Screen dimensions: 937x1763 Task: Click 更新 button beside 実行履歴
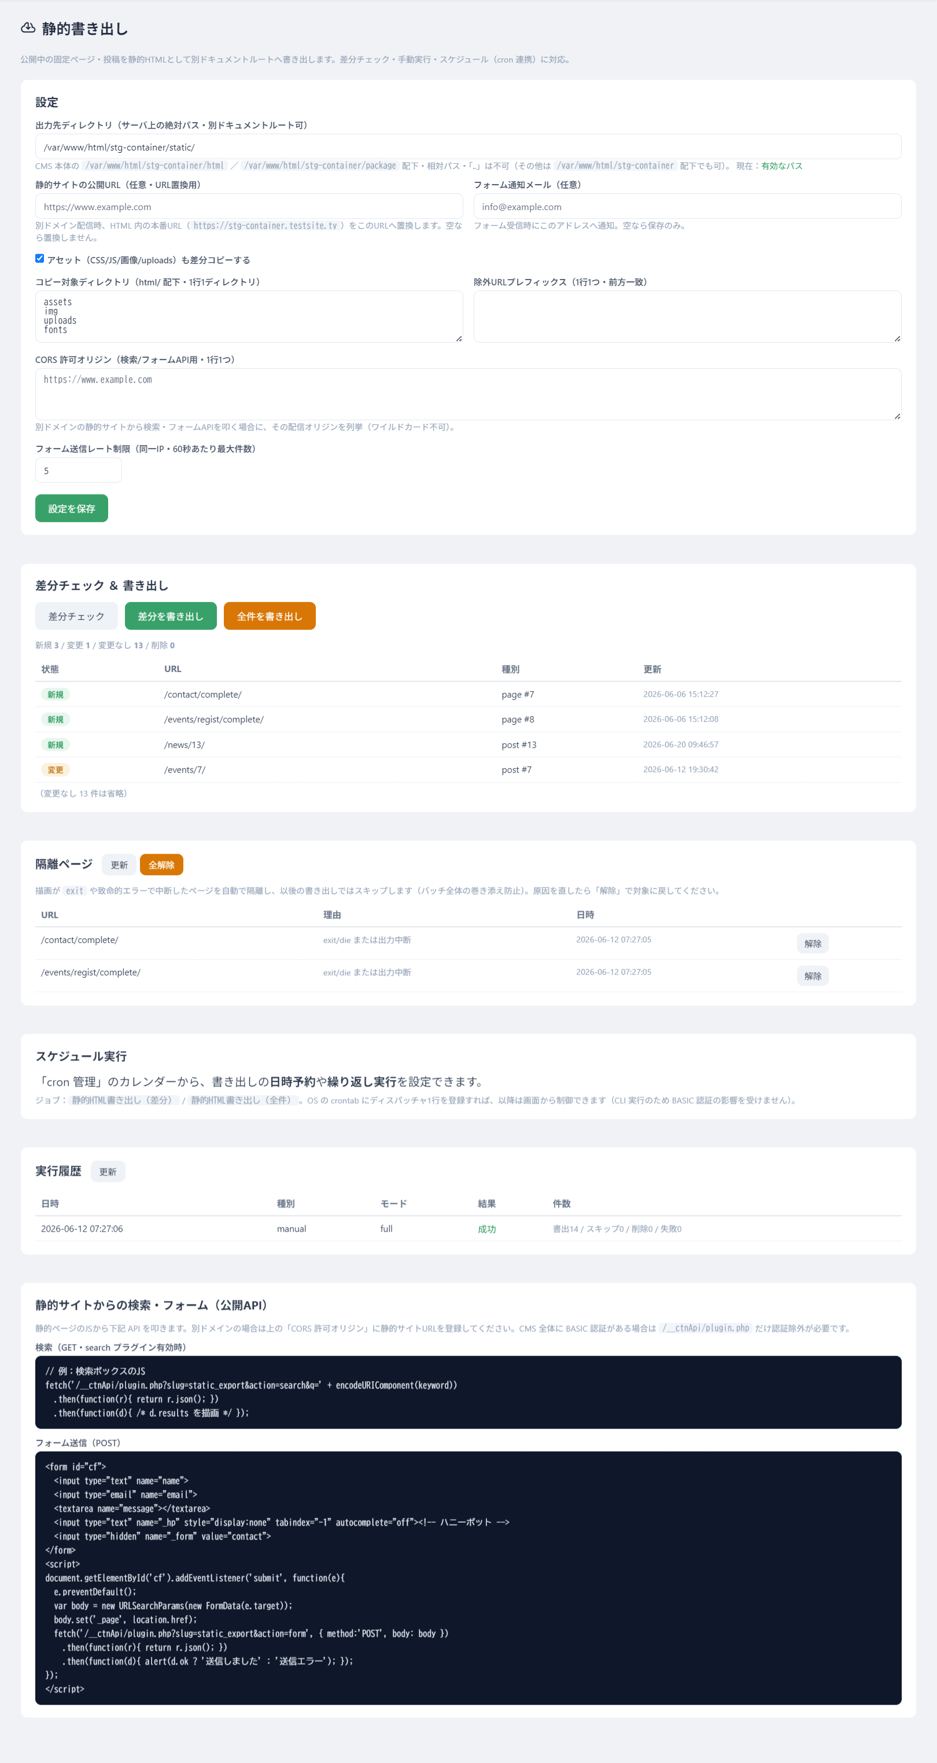108,1171
